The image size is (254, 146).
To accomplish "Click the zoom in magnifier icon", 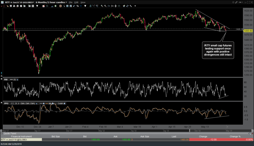I will (102, 6).
